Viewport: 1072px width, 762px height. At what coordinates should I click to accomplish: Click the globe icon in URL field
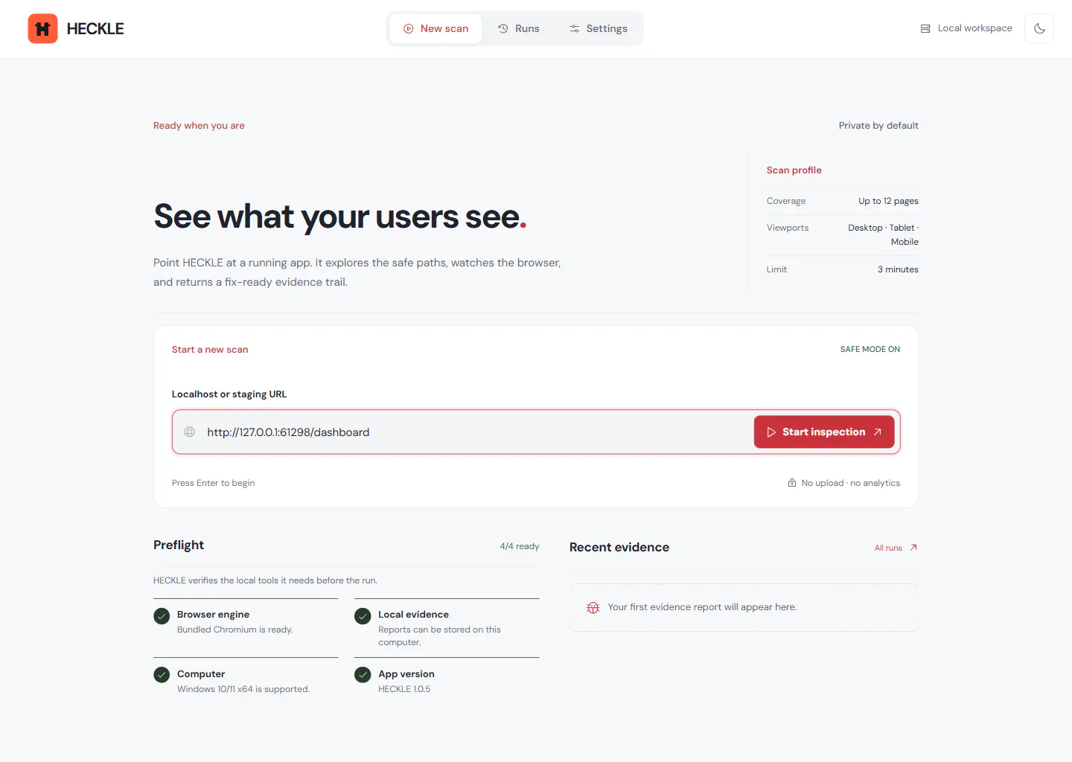tap(190, 432)
